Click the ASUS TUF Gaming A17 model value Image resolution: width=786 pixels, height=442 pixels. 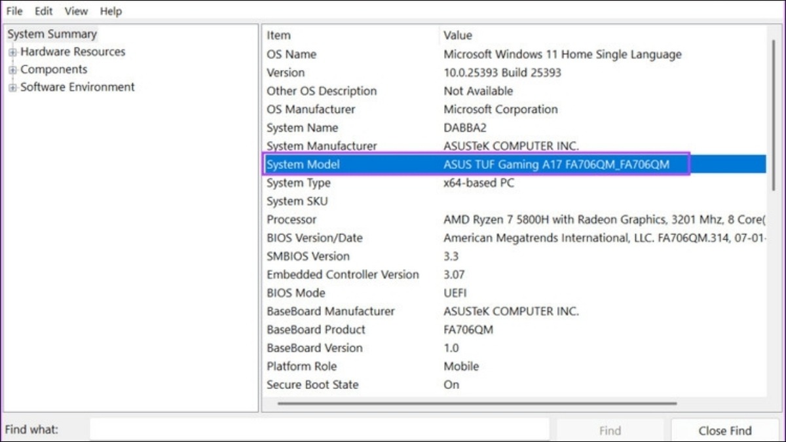pos(556,164)
